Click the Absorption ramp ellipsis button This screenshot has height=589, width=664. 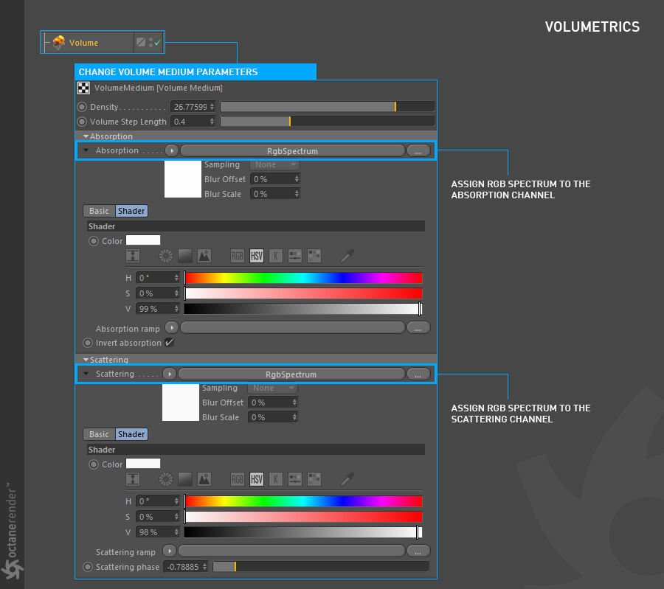pyautogui.click(x=418, y=328)
